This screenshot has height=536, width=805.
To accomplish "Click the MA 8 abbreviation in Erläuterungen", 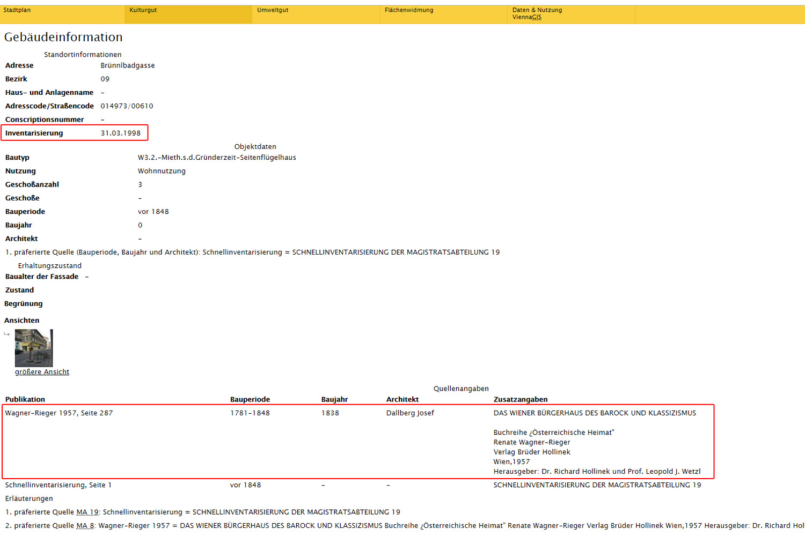I will tap(85, 525).
